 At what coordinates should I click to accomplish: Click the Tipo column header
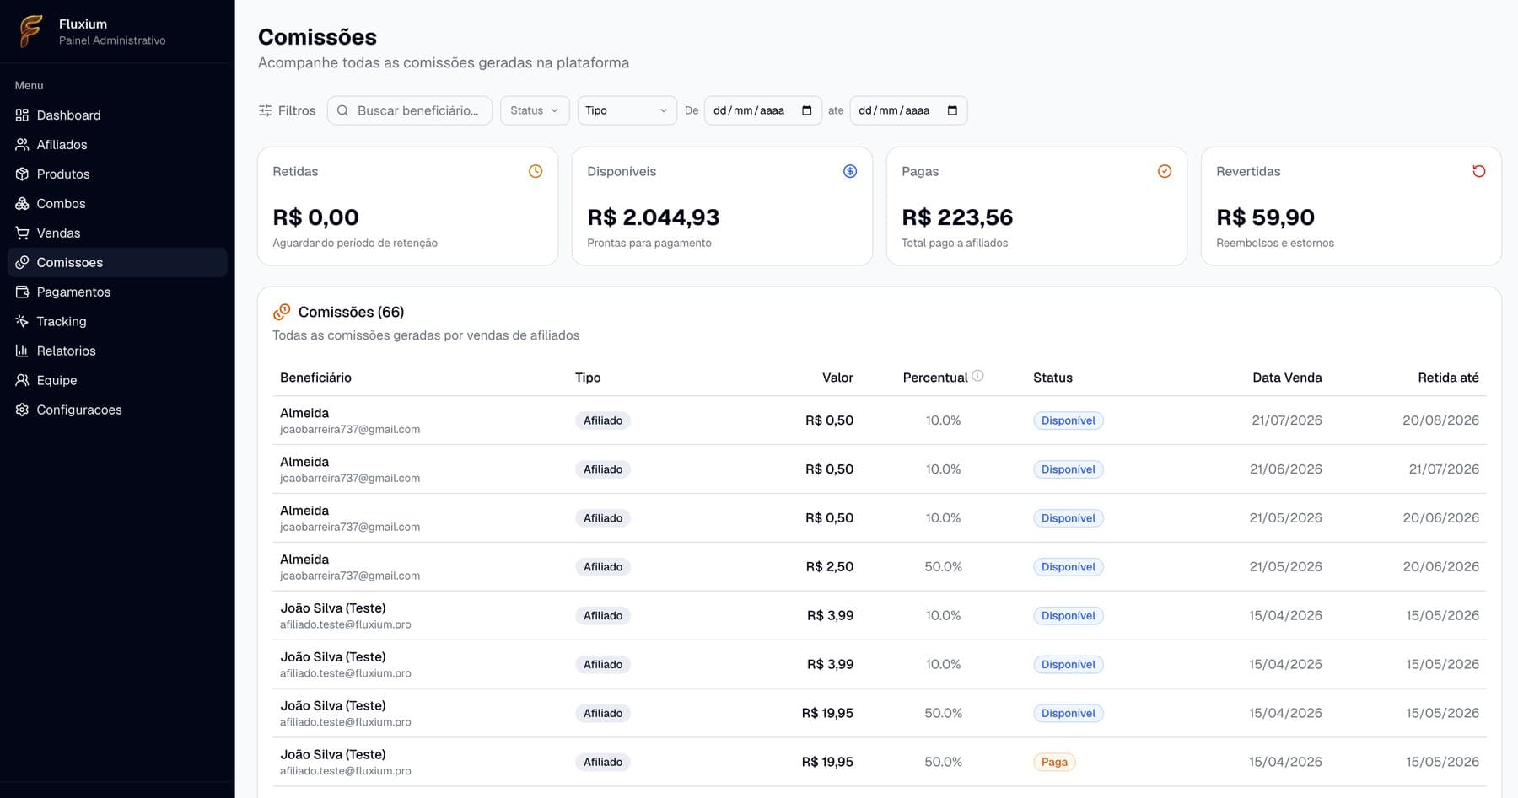588,378
